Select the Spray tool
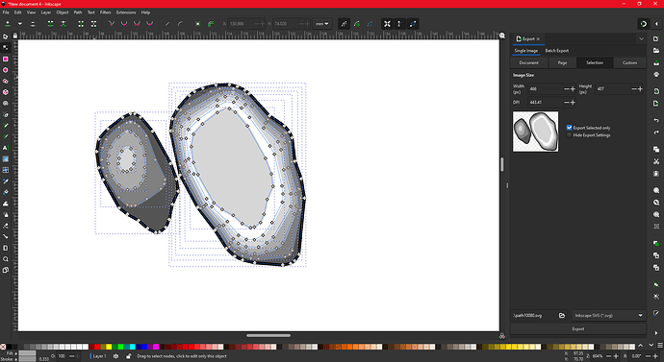Image resolution: width=664 pixels, height=362 pixels. (x=6, y=214)
